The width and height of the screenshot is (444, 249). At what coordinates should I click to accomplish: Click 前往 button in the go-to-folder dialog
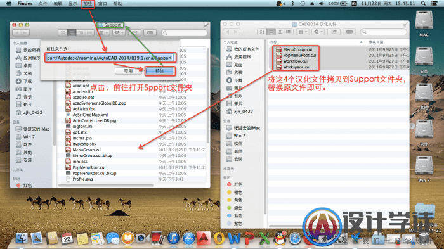[x=159, y=71]
